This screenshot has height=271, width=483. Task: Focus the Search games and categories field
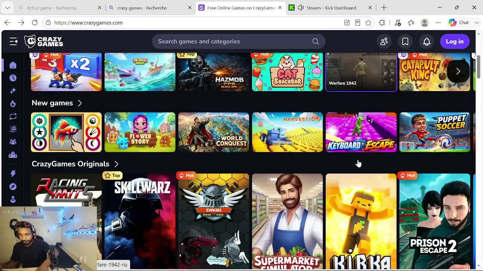[x=238, y=41]
